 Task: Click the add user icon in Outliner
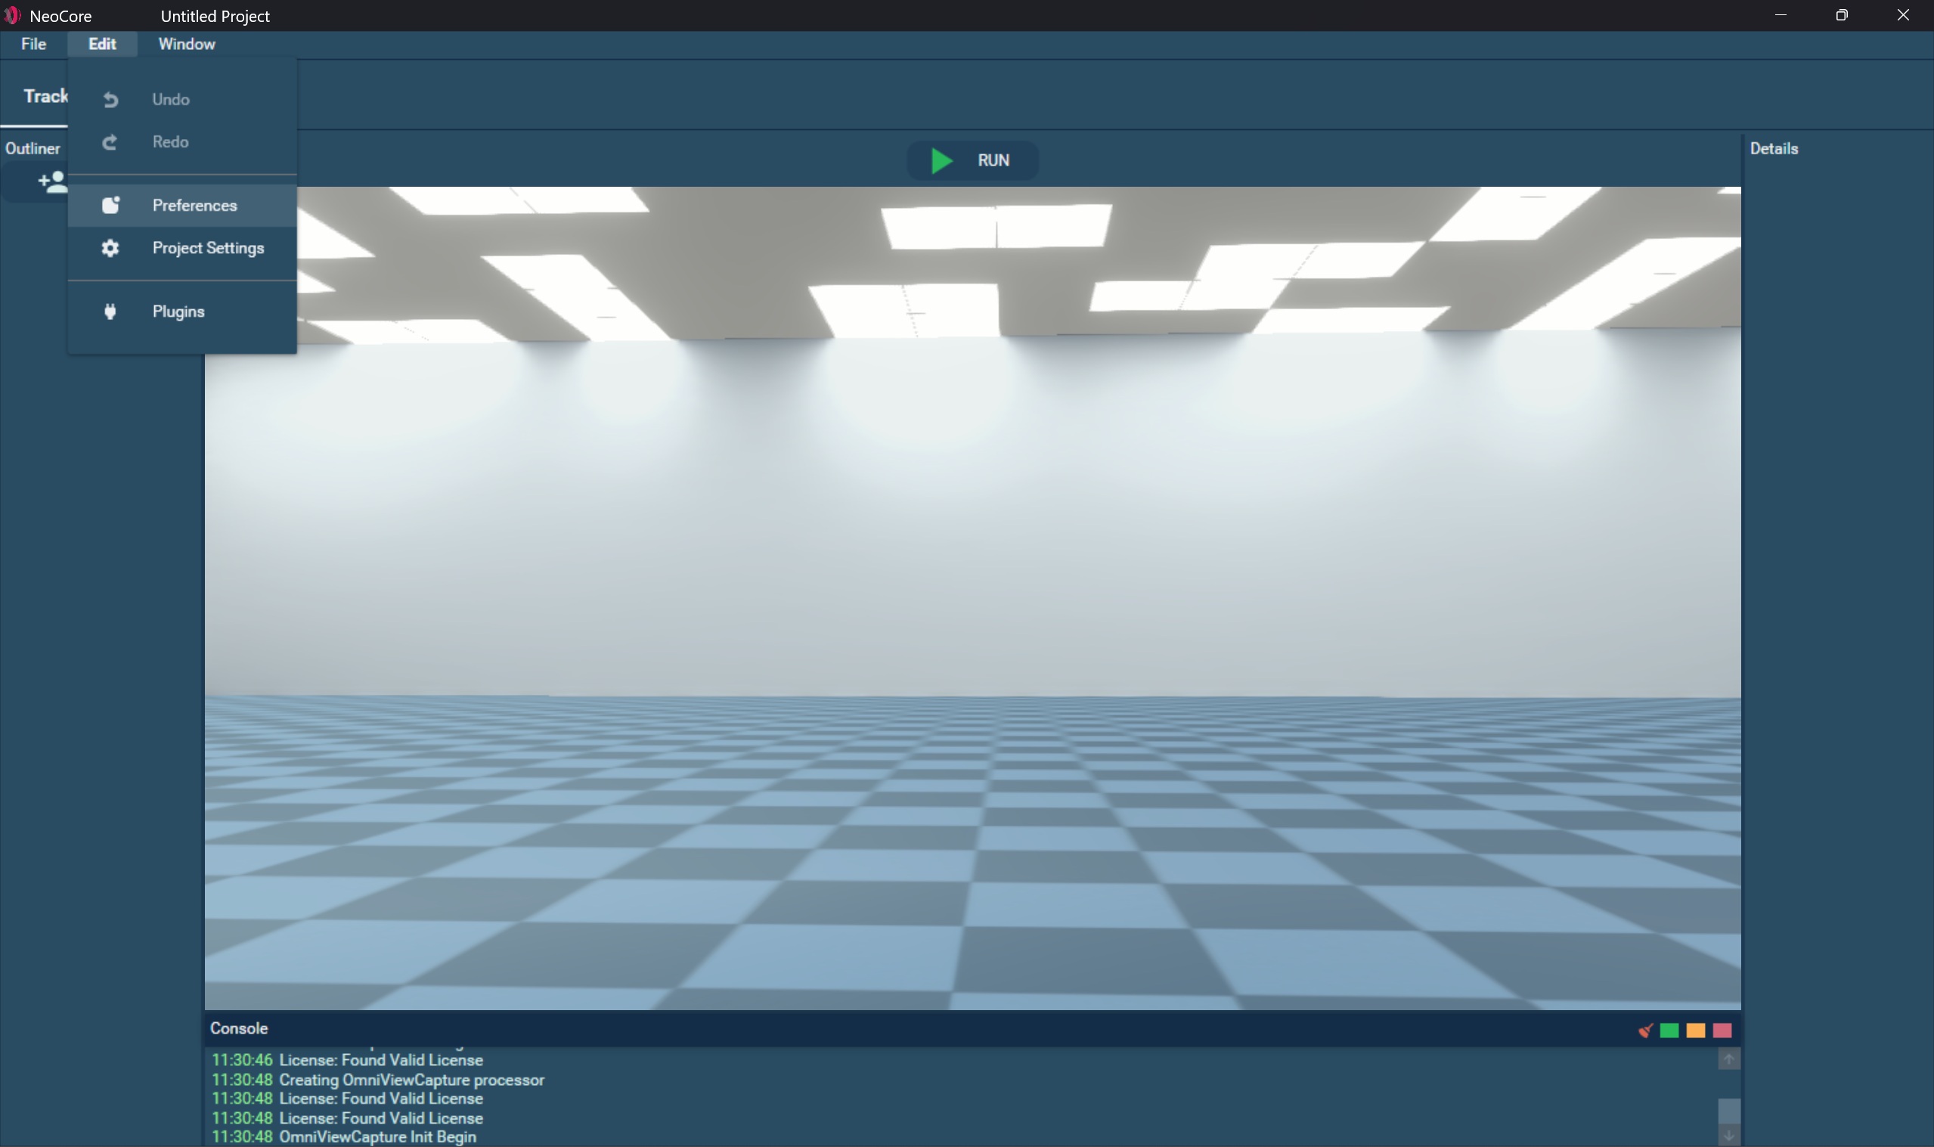click(x=51, y=182)
